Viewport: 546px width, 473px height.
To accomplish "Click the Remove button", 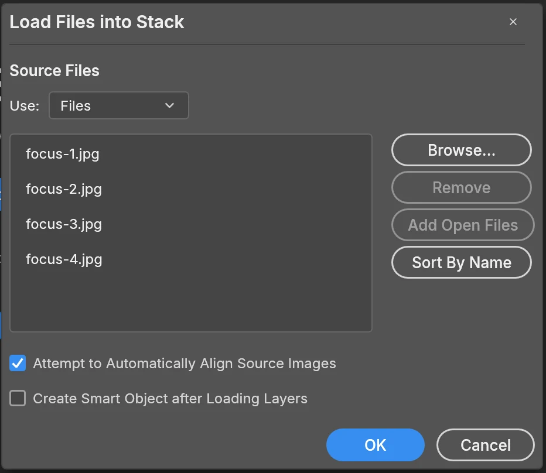I will (462, 187).
